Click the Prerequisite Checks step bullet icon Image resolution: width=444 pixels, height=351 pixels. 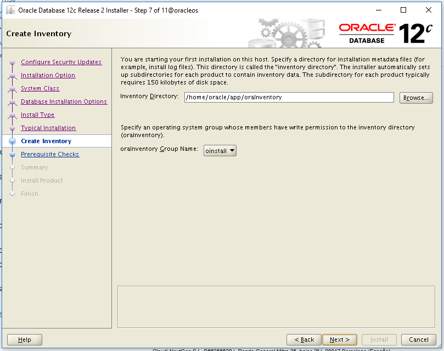tap(12, 154)
